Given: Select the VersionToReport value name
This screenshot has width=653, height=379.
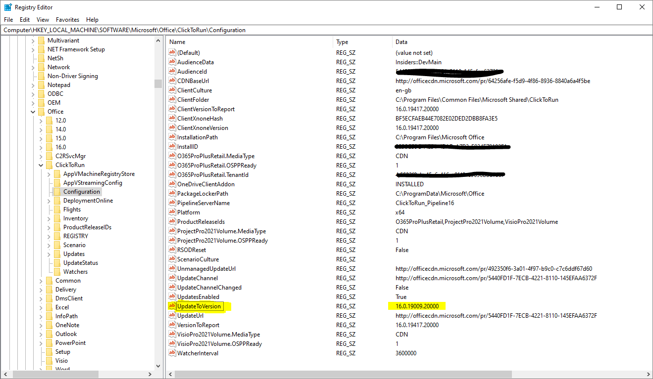Looking at the screenshot, I should point(198,325).
